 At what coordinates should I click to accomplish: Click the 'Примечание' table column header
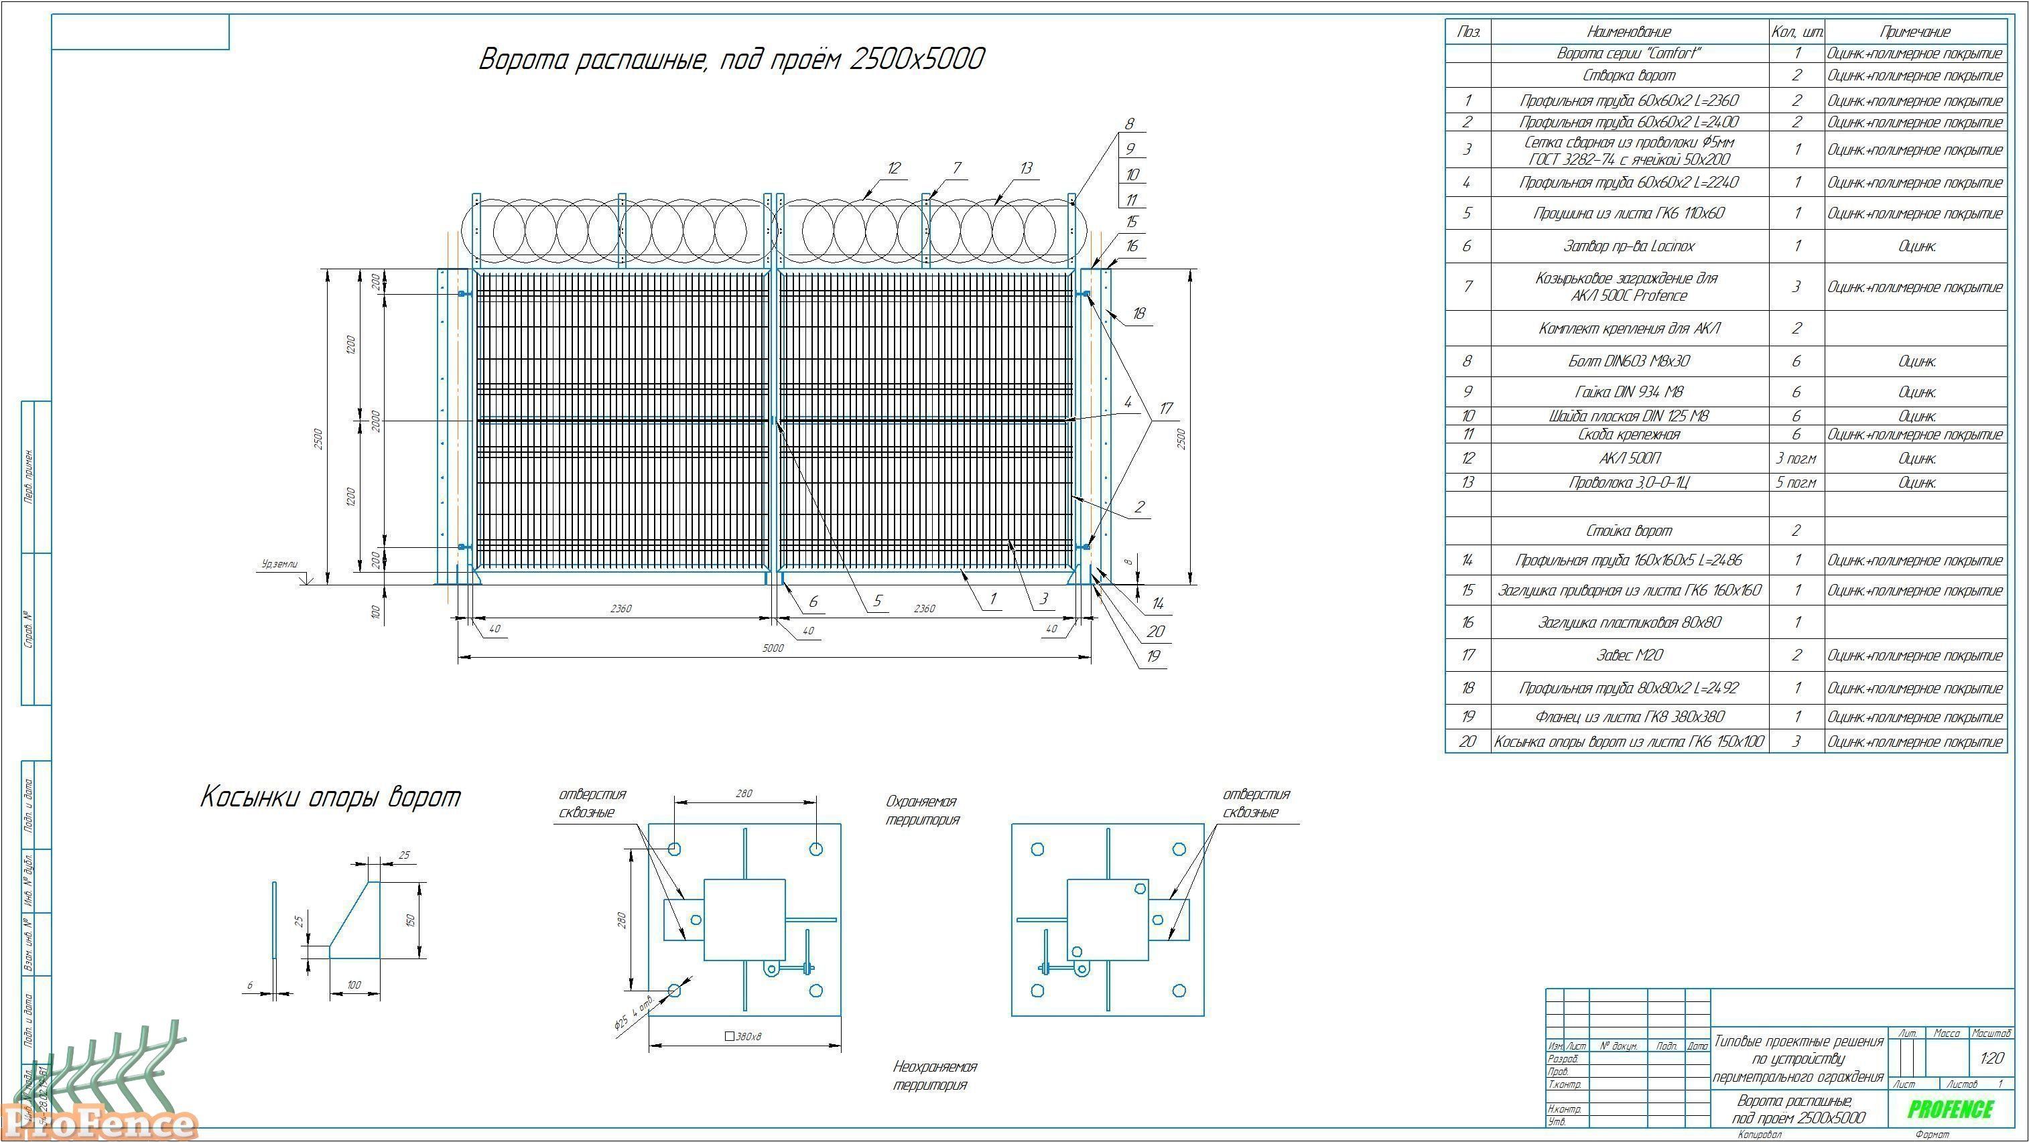click(1915, 31)
